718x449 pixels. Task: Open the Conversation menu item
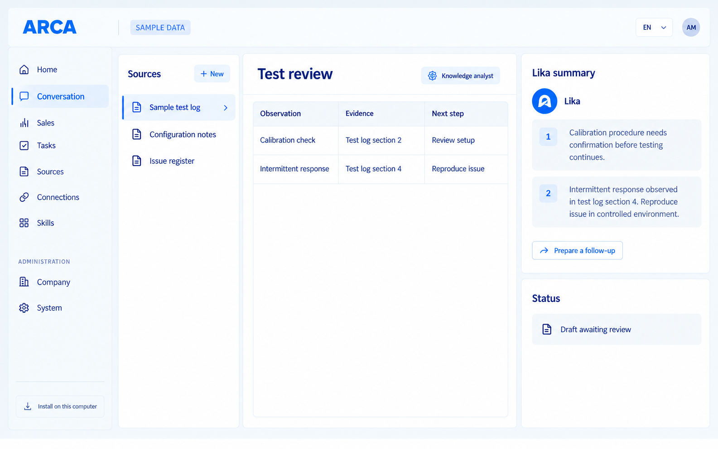tap(60, 96)
